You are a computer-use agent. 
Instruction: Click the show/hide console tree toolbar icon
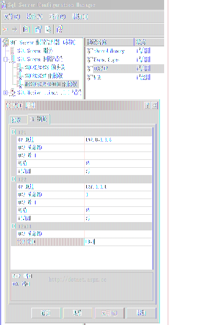pyautogui.click(x=26, y=29)
